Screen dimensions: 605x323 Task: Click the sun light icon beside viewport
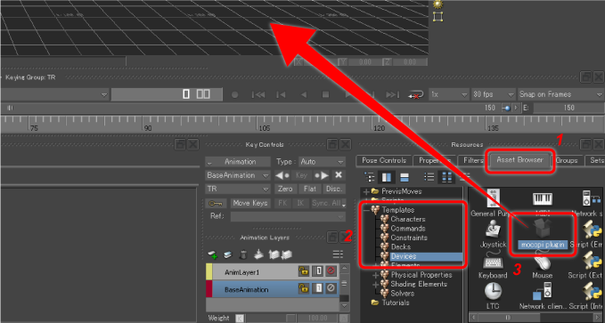tap(437, 4)
